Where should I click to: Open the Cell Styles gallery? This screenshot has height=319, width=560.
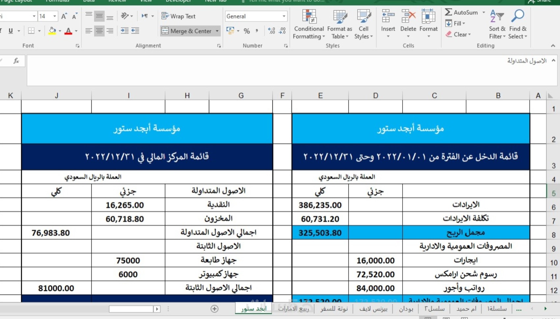point(363,24)
